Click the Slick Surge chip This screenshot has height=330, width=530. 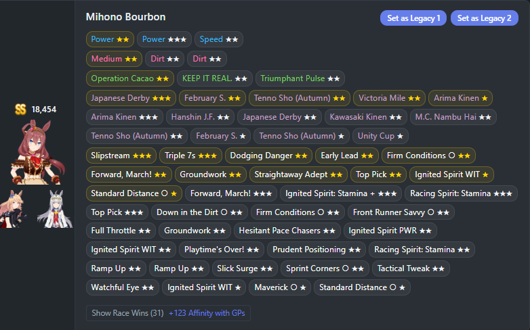tap(245, 268)
